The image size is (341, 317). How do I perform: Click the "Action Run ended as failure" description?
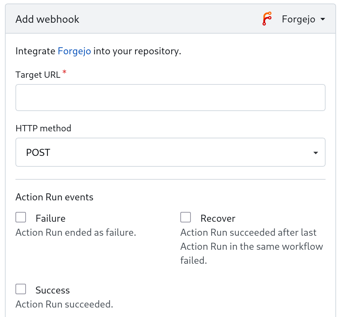click(x=76, y=233)
